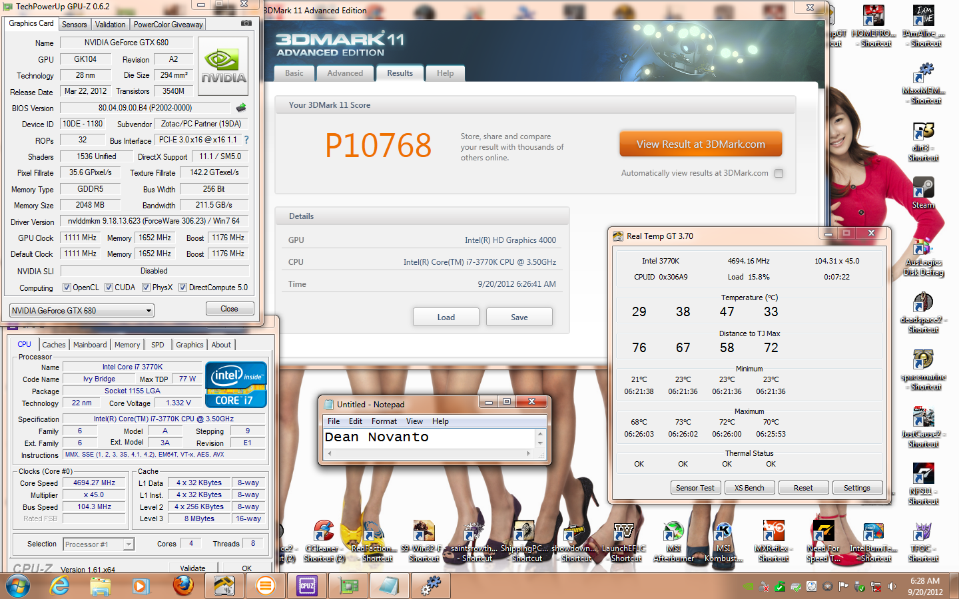959x599 pixels.
Task: Open the MSI Kombustor desktop shortcut
Action: click(723, 542)
